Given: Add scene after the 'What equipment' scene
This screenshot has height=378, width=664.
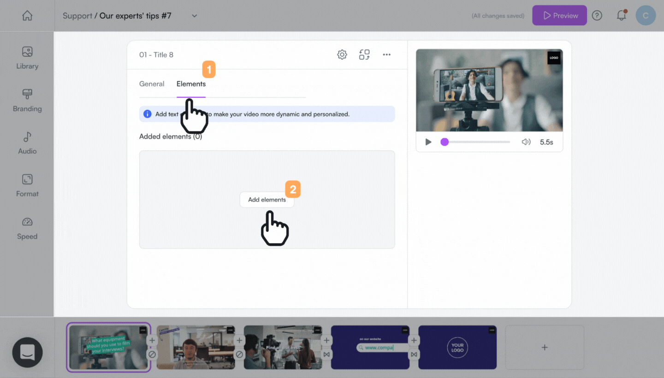Looking at the screenshot, I should pos(152,341).
